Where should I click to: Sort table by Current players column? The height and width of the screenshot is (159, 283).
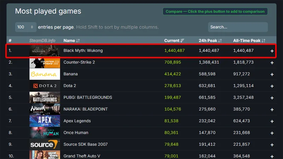point(174,41)
